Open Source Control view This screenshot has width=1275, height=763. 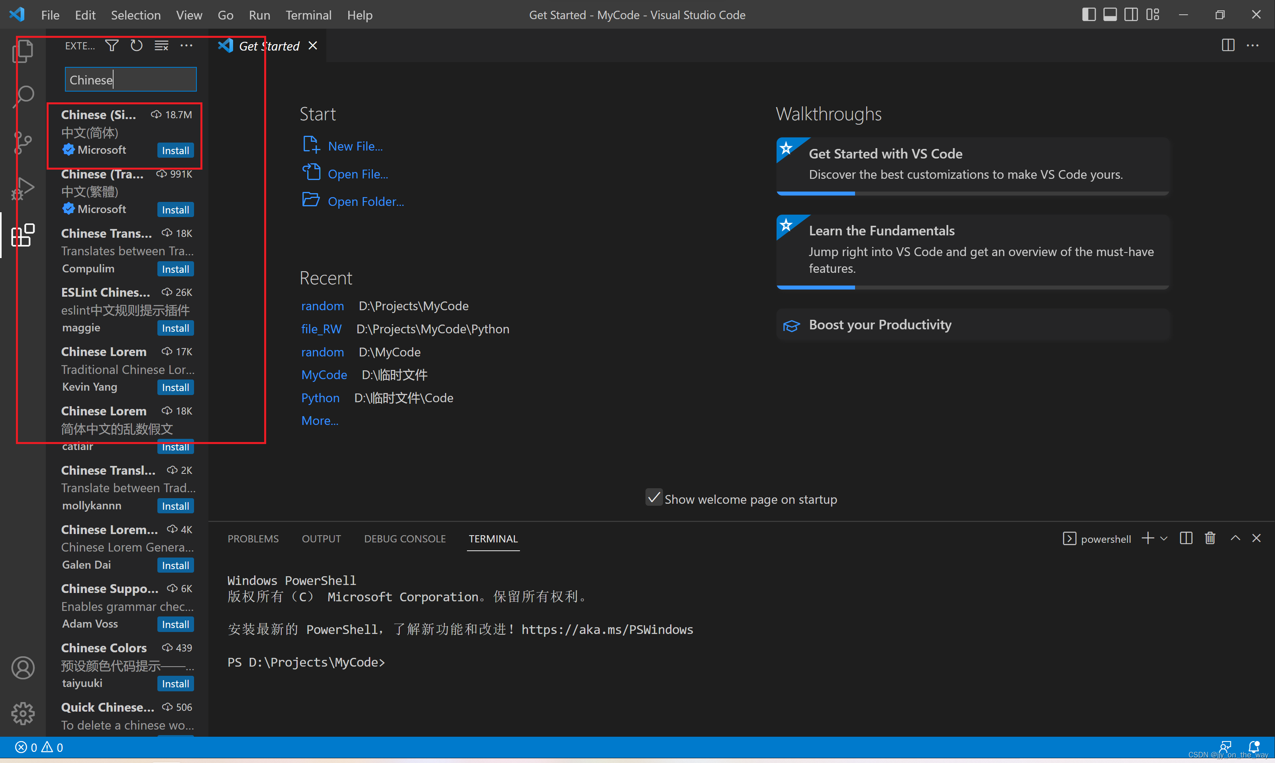[x=23, y=143]
